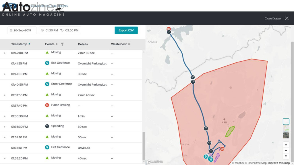The width and height of the screenshot is (294, 165).
Task: Close the drawer with the X icon
Action: pyautogui.click(x=287, y=18)
